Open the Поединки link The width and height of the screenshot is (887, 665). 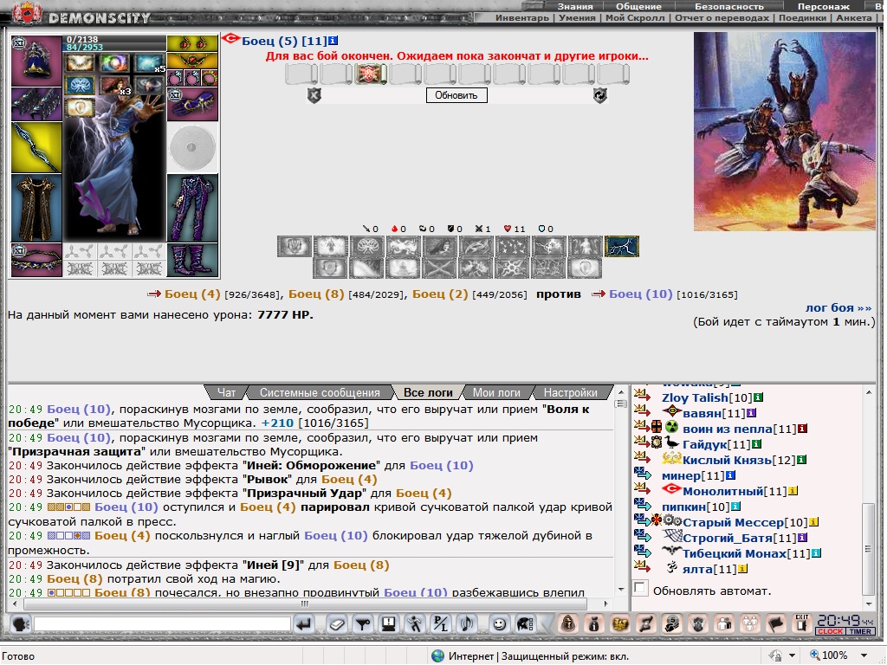(802, 18)
